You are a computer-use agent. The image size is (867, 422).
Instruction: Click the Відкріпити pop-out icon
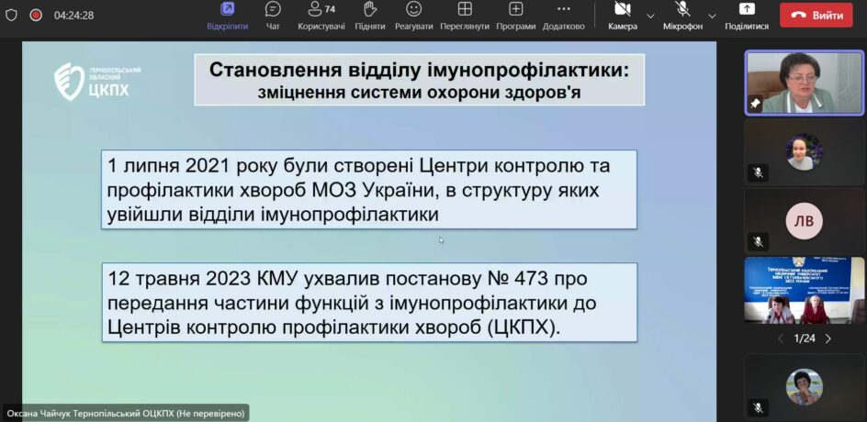pyautogui.click(x=227, y=15)
